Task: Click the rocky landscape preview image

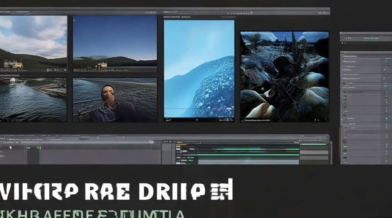Action: tap(285, 76)
